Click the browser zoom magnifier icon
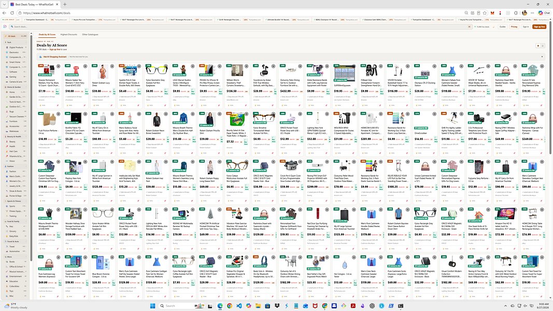 coord(466,13)
